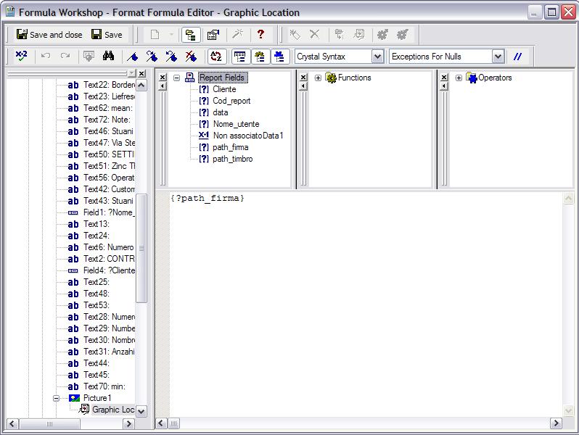
Task: Click the Functions gear folder icon
Action: pos(330,78)
